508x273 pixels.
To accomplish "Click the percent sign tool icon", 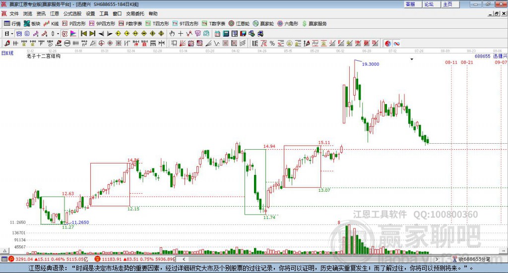I will pos(272,43).
